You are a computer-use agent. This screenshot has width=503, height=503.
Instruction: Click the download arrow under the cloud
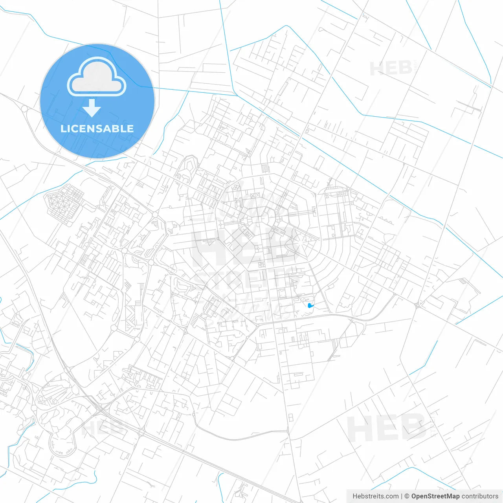pyautogui.click(x=92, y=108)
